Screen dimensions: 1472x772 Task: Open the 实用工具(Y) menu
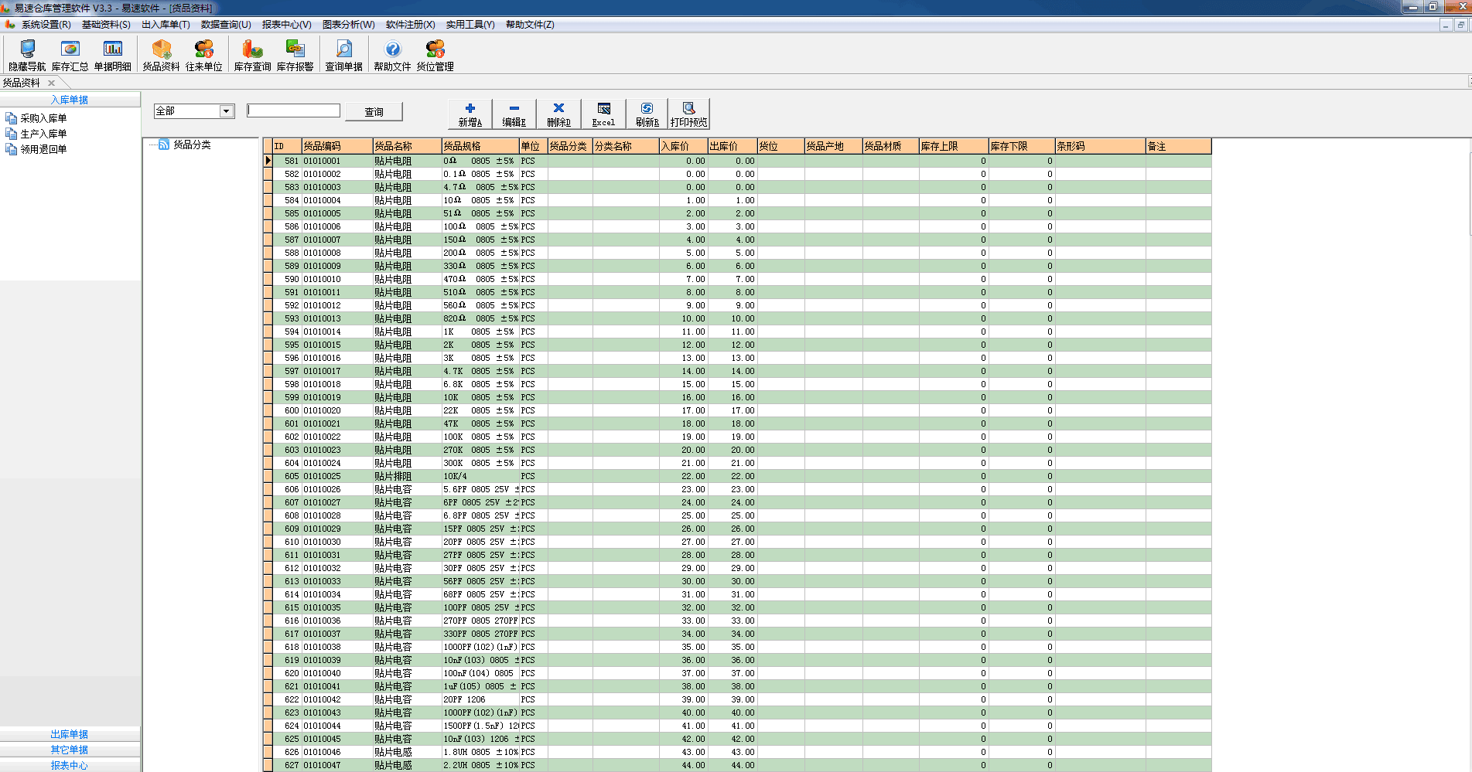[x=470, y=25]
